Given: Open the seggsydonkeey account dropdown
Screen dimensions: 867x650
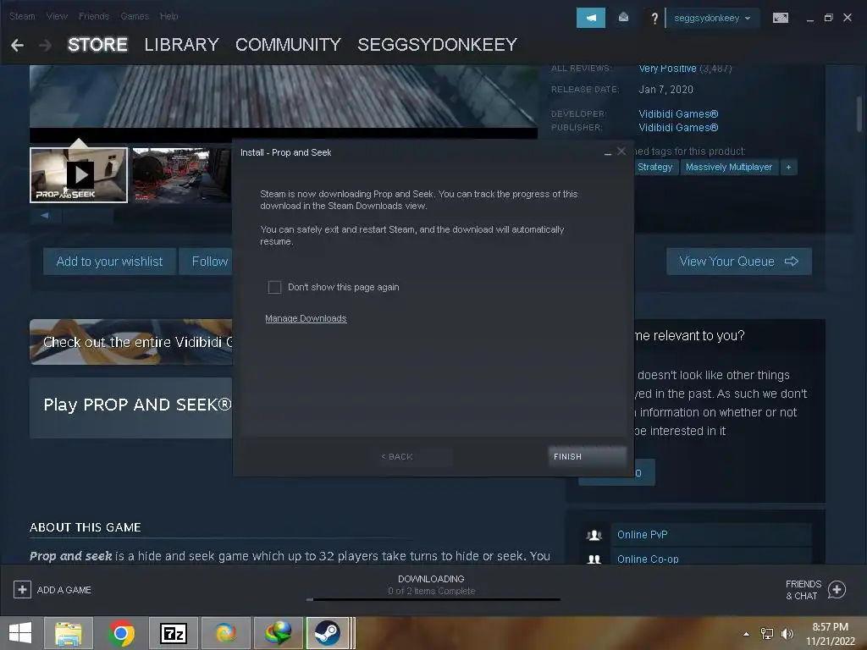Looking at the screenshot, I should pos(712,19).
